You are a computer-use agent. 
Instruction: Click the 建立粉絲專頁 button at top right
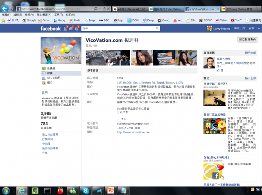coord(247,40)
